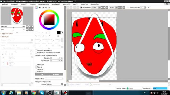Open the 118% zoom dropdown in the toolbar

point(99,8)
